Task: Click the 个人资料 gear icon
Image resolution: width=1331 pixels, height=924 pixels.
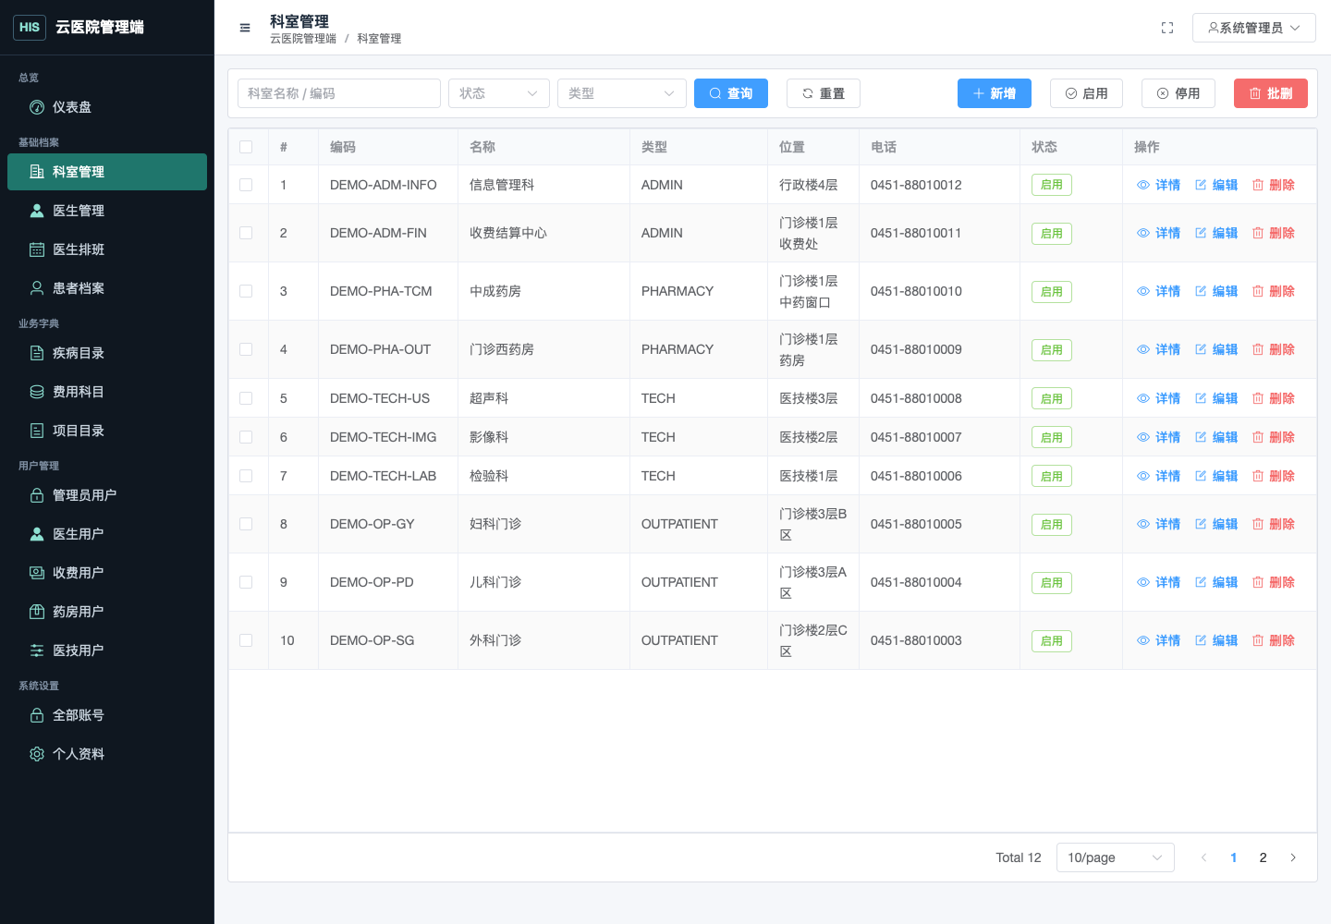Action: coord(37,754)
